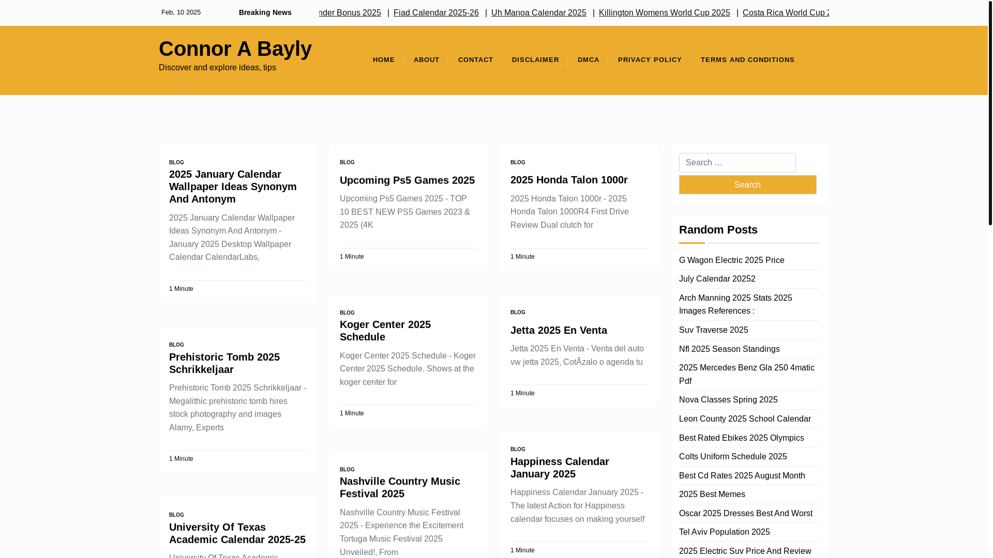Screen dimensions: 993x558
Task: Click the Search button in sidebar
Action: coord(747,184)
